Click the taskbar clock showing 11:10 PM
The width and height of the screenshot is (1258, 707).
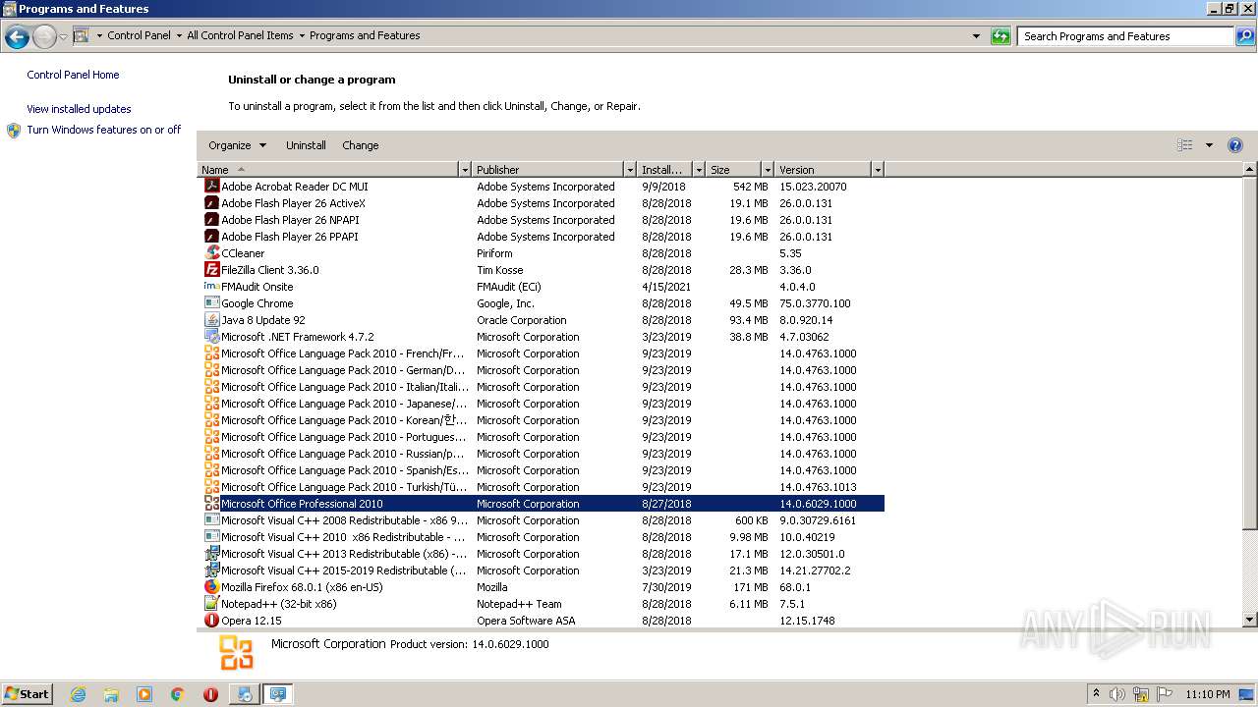click(1208, 694)
